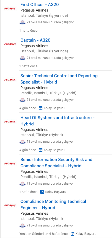Click '71 okul mezunu' text in Head Of Systems listing

tap(50, 142)
